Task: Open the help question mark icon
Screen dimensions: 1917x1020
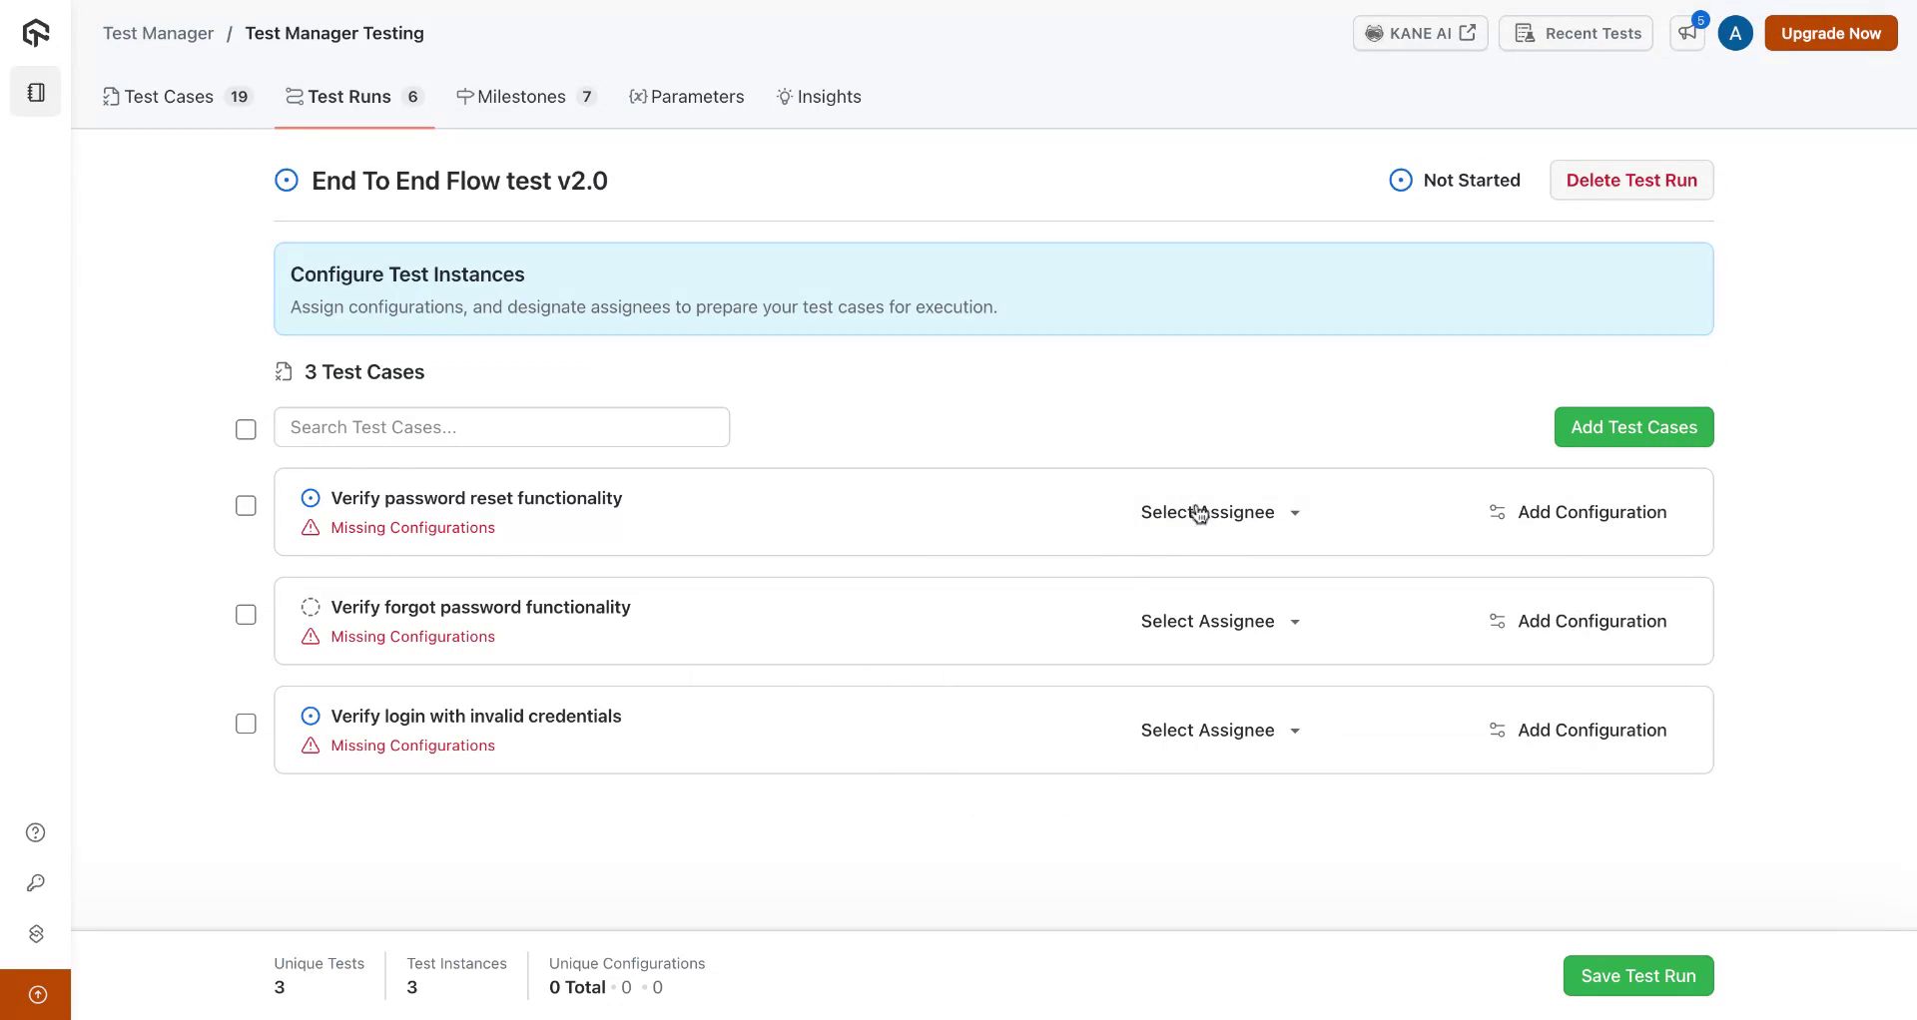Action: pos(36,832)
